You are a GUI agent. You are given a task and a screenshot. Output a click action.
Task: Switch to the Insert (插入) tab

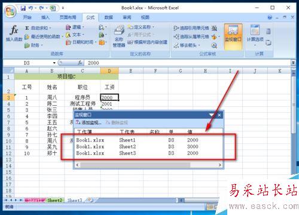click(45, 17)
